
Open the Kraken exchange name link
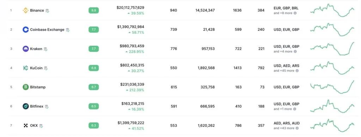click(36, 49)
